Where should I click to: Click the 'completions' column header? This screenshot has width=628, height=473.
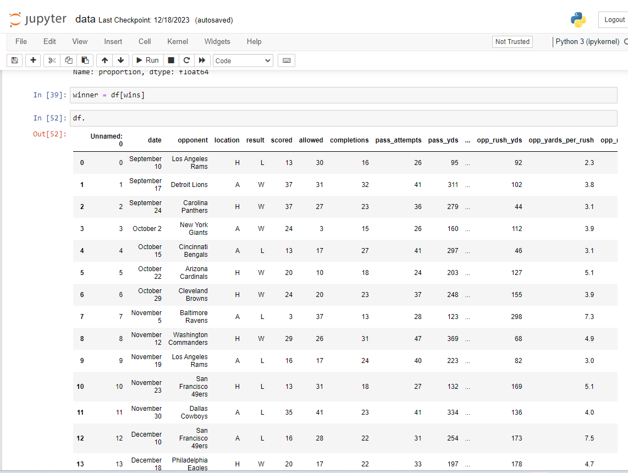click(349, 140)
